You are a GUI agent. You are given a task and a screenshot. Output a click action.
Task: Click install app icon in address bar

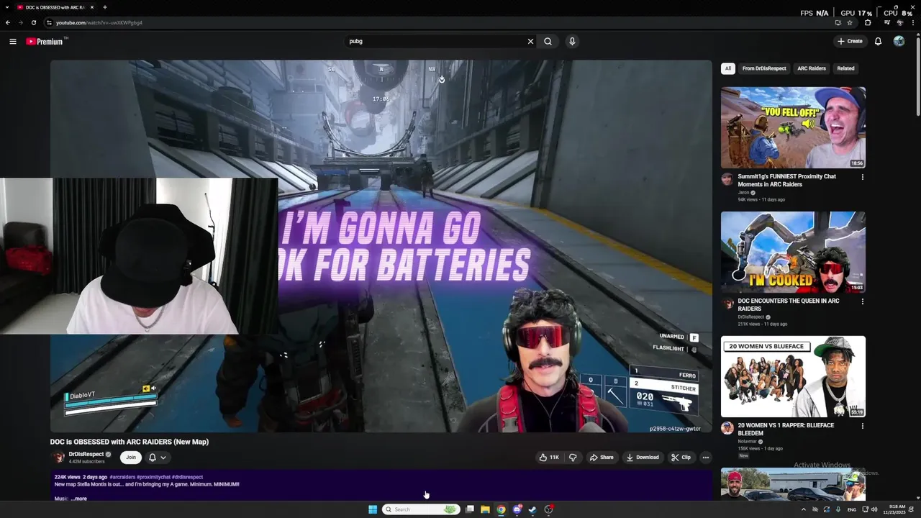tap(838, 22)
